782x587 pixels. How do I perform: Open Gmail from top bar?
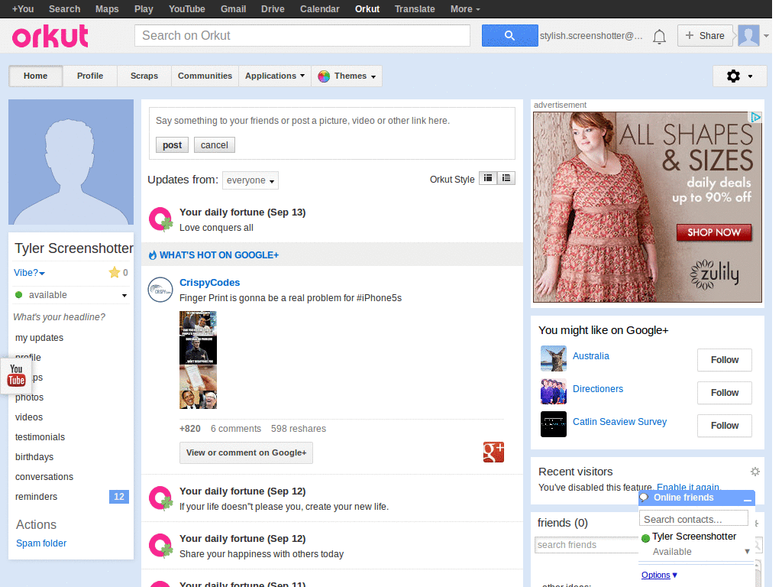(x=234, y=9)
